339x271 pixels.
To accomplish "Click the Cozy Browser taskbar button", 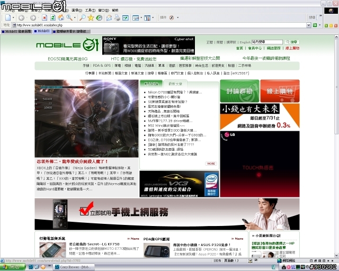I will (x=74, y=267).
